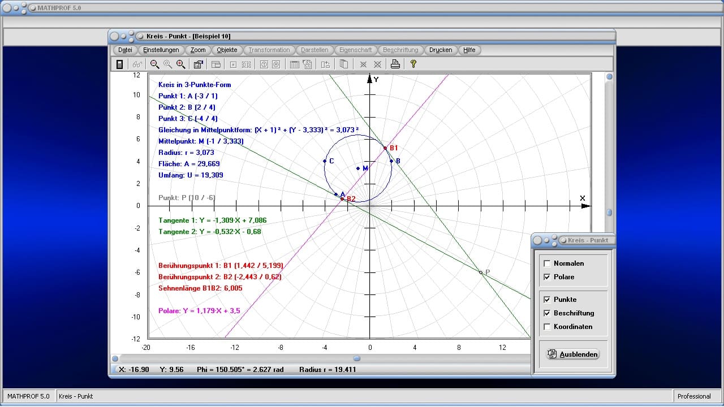Click the first crossed-lines delete icon
Image resolution: width=724 pixels, height=407 pixels.
click(364, 64)
